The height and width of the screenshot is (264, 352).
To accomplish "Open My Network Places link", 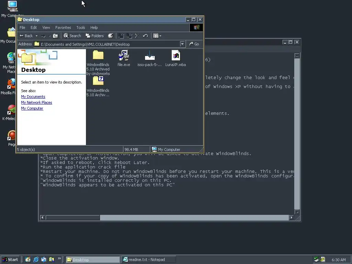I will tap(36, 102).
